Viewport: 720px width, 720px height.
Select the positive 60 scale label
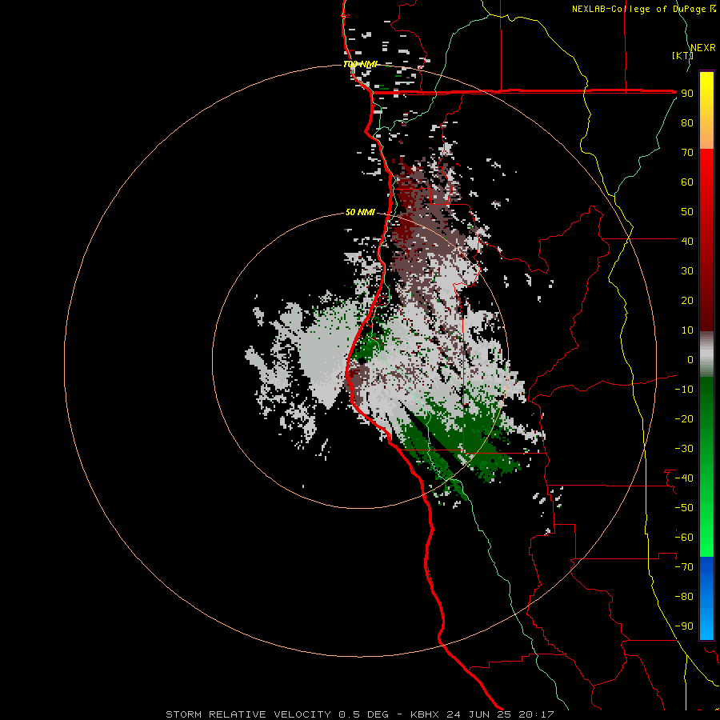[687, 182]
